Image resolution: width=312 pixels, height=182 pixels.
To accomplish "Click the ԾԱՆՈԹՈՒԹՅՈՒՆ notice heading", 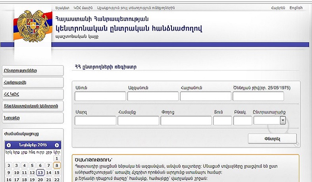I will (x=94, y=160).
